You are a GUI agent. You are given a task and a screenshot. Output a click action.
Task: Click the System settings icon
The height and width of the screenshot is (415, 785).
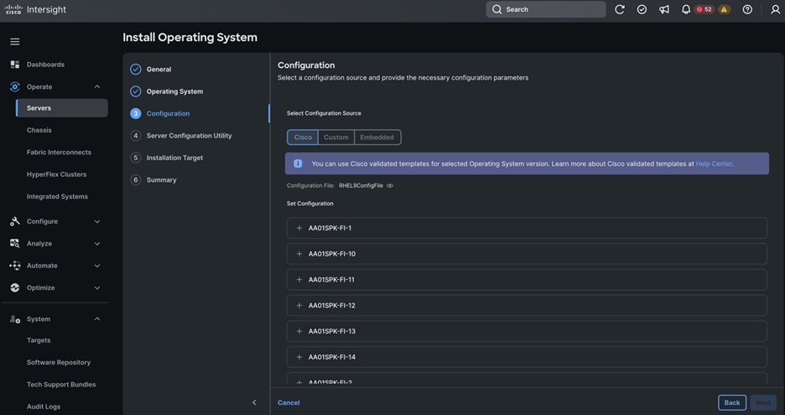(x=15, y=319)
